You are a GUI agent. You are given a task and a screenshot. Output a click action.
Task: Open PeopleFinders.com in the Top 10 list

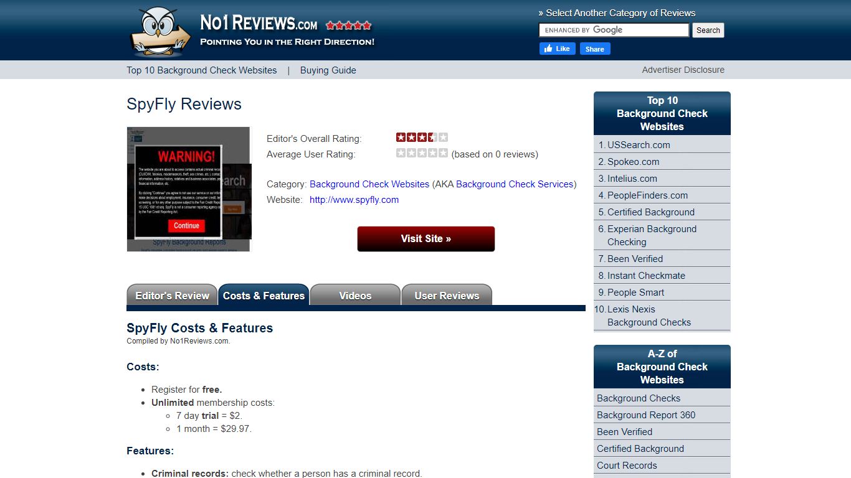pyautogui.click(x=648, y=195)
